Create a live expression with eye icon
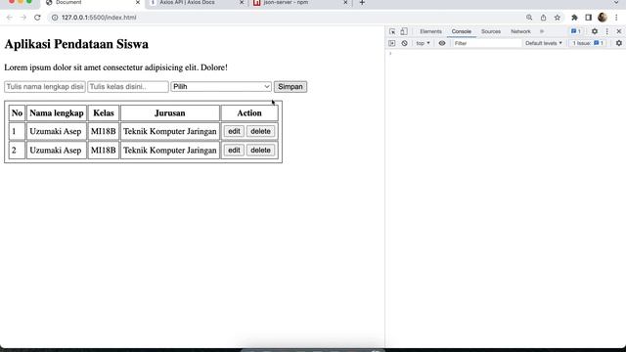The image size is (626, 352). (442, 43)
